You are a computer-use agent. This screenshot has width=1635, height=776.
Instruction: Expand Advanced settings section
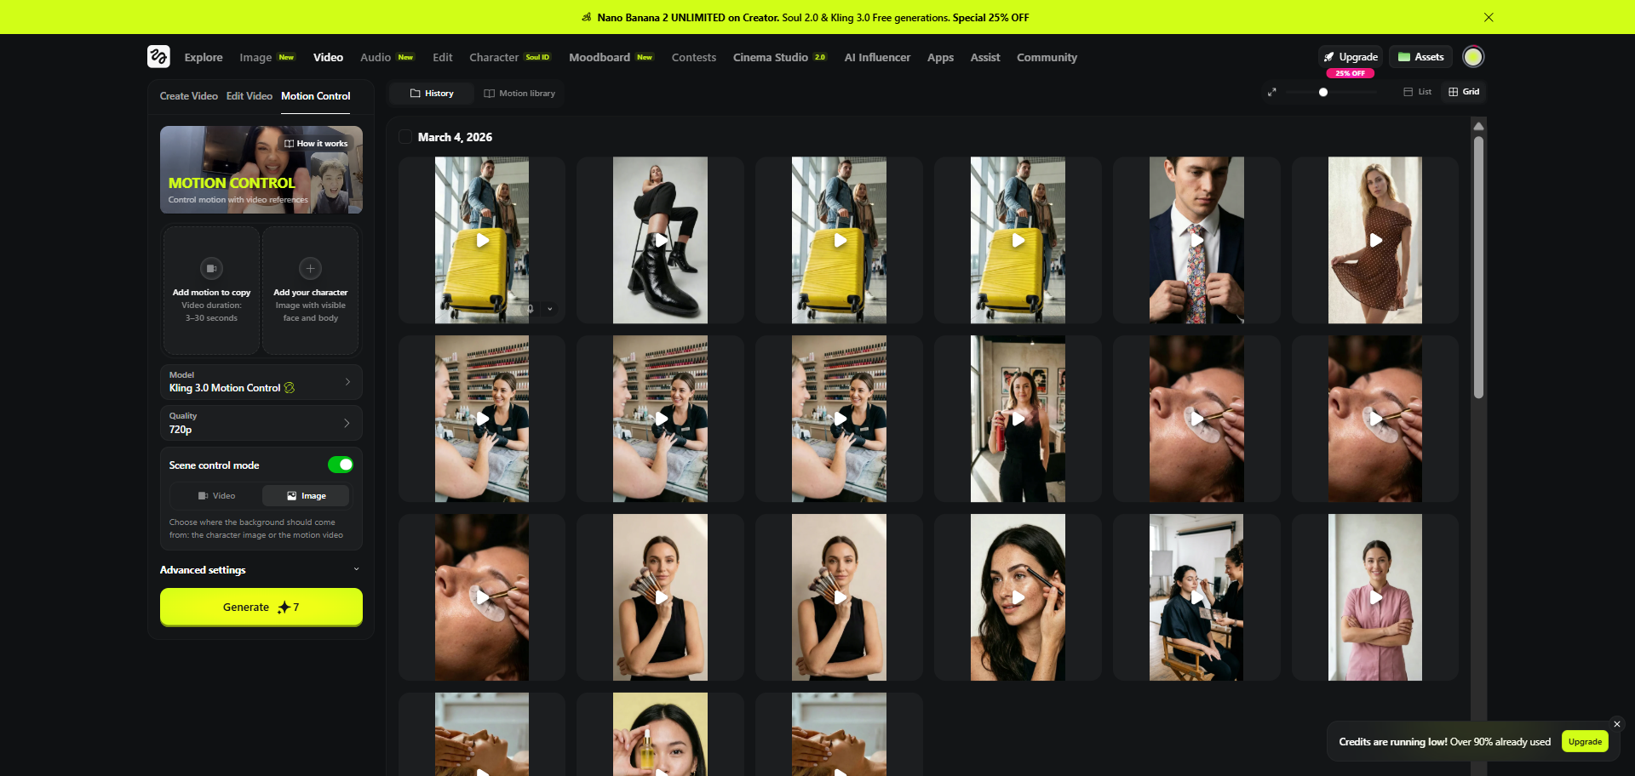tap(261, 570)
